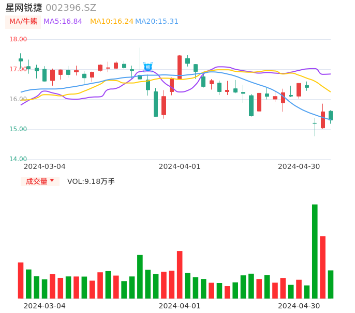Click the VOL:9.18万手 volume readout
Image resolution: width=355 pixels, height=313 pixels.
point(91,181)
